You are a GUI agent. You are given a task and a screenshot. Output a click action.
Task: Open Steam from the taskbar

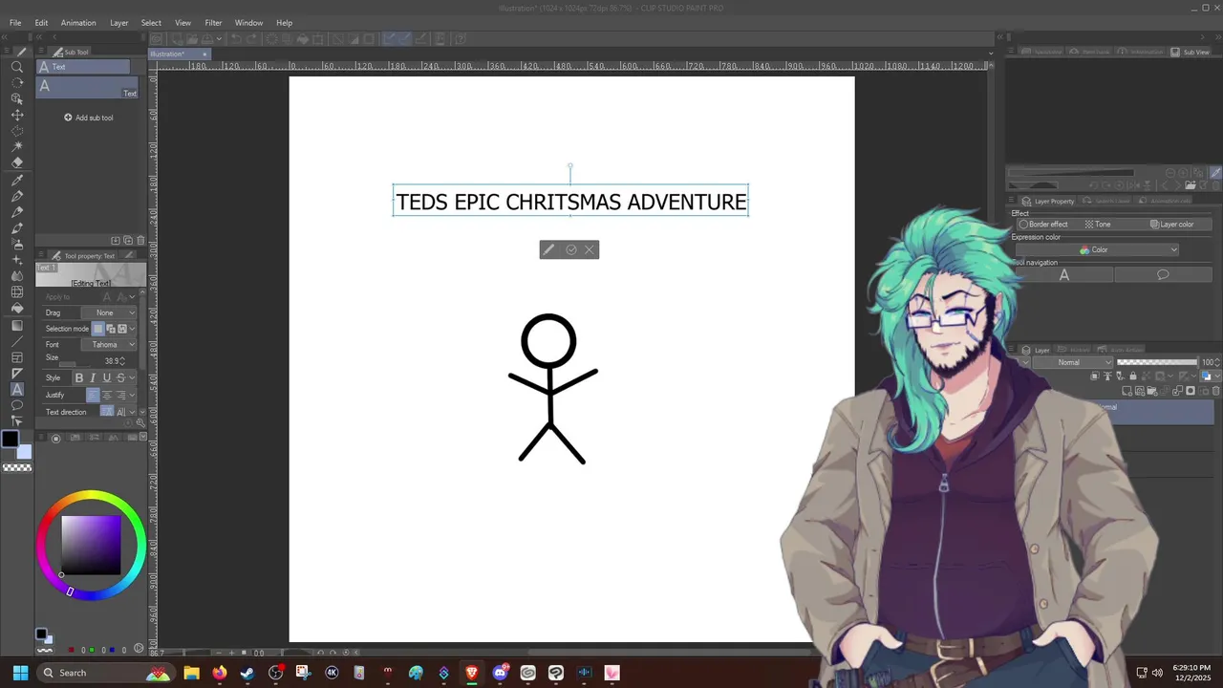pyautogui.click(x=247, y=673)
